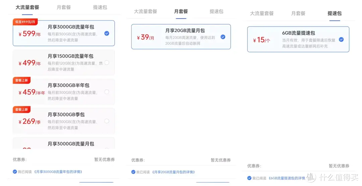
Task: Uncheck agreement box beside 6GB流量提速包的详情
Action: click(x=249, y=178)
